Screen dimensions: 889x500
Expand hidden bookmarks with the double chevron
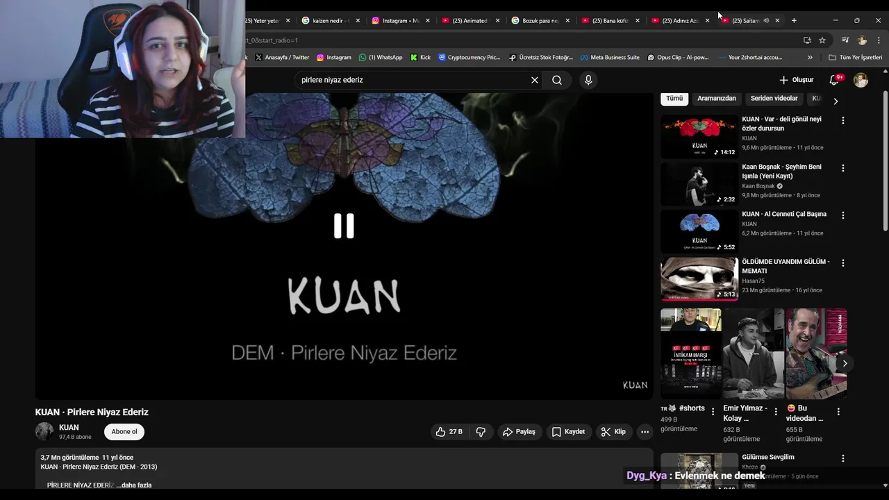810,58
